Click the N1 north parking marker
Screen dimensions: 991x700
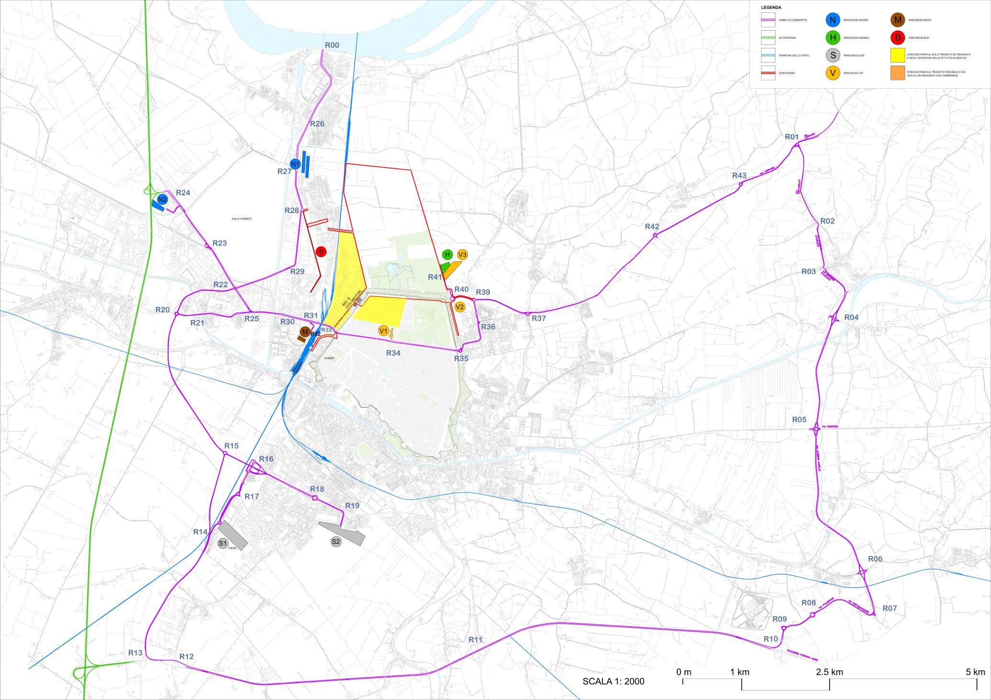(295, 164)
